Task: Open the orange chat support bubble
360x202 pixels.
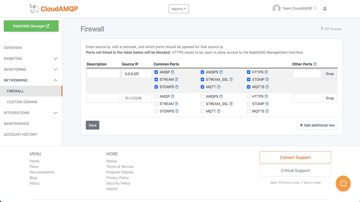Action: pos(343,183)
